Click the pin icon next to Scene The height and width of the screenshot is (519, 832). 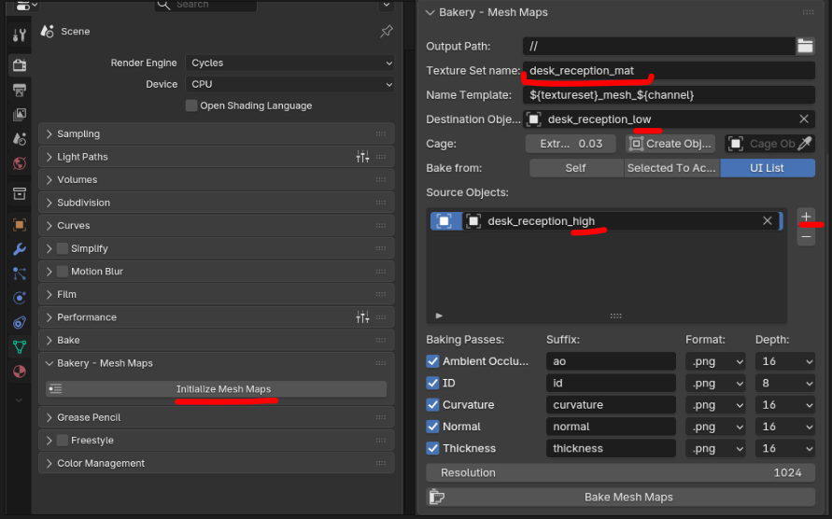387,32
